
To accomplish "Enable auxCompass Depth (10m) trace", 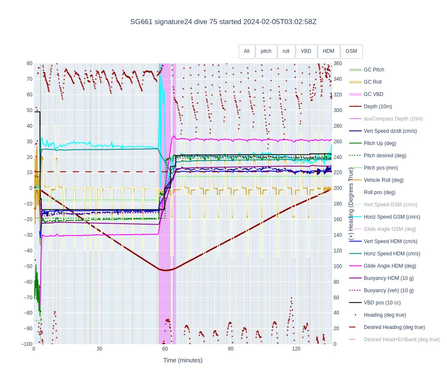I will pyautogui.click(x=393, y=119).
